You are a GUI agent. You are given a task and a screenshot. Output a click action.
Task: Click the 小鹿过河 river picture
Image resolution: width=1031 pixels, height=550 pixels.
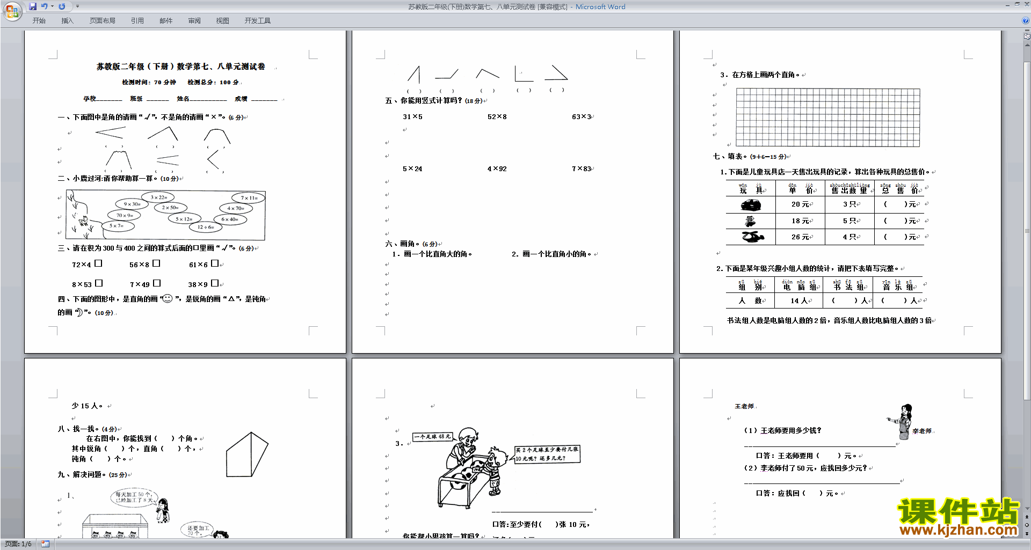(x=165, y=215)
